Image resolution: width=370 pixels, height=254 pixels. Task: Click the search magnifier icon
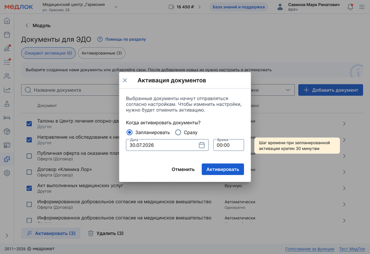pyautogui.click(x=28, y=90)
